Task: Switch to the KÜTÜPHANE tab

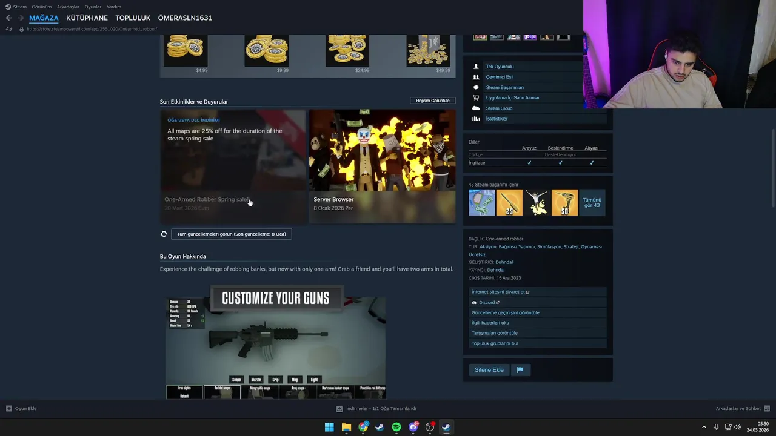Action: [87, 18]
